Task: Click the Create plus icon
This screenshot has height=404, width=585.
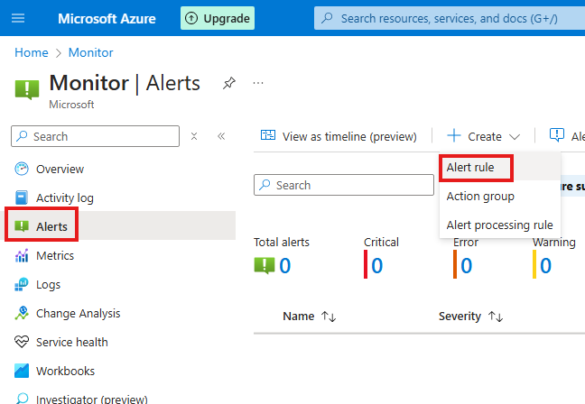Action: pyautogui.click(x=454, y=135)
